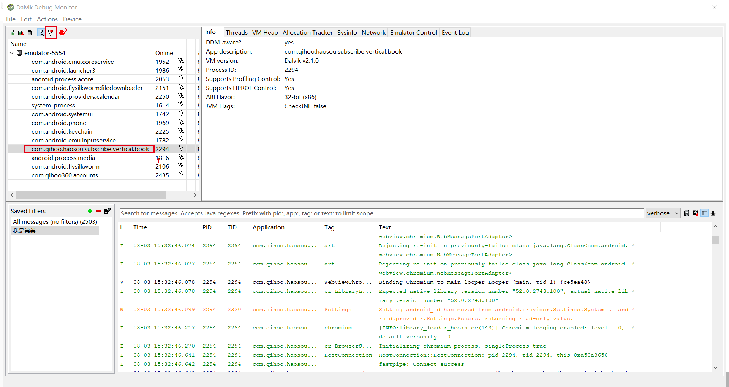Click the scroll lock down-arrow icon
This screenshot has width=729, height=387.
point(713,213)
